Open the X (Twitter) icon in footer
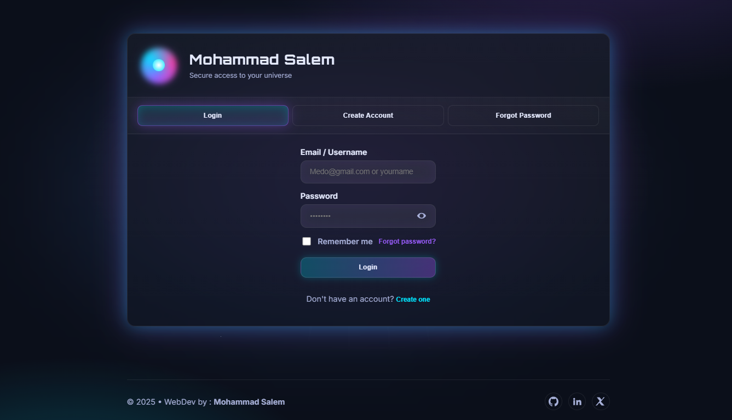The image size is (732, 420). 601,401
